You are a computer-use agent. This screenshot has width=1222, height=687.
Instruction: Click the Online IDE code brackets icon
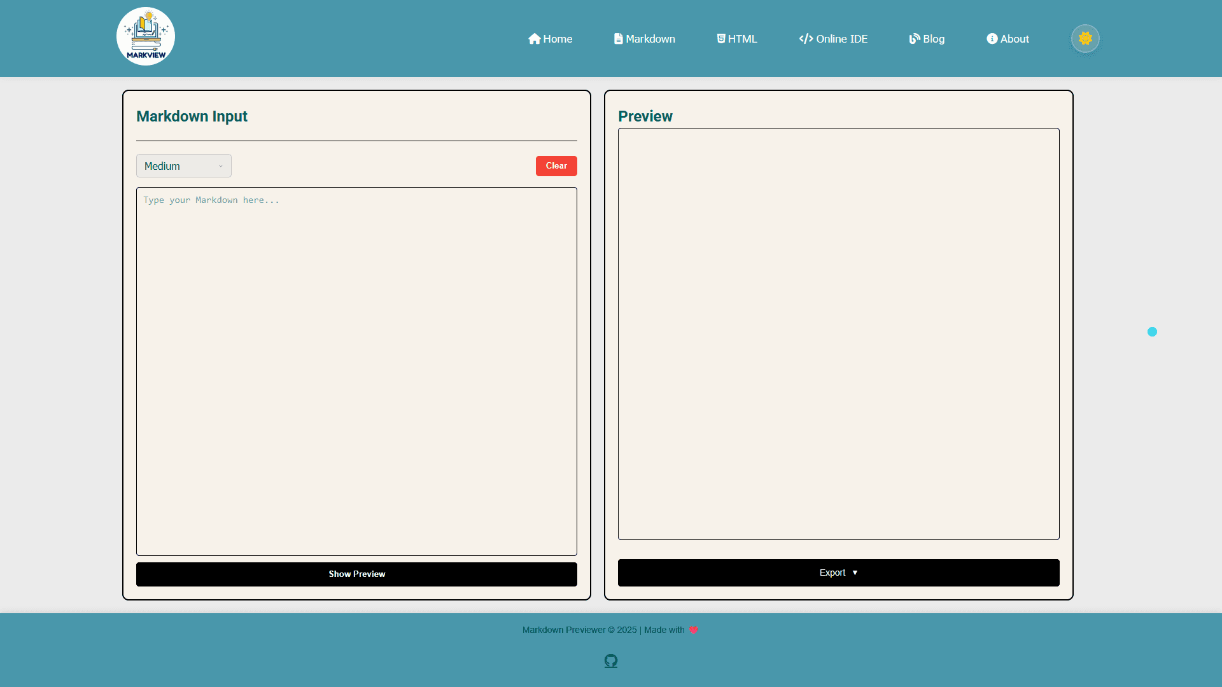click(806, 39)
